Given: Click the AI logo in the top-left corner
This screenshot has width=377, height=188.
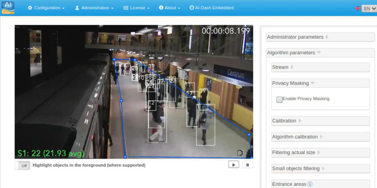Looking at the screenshot, I should (x=8, y=7).
